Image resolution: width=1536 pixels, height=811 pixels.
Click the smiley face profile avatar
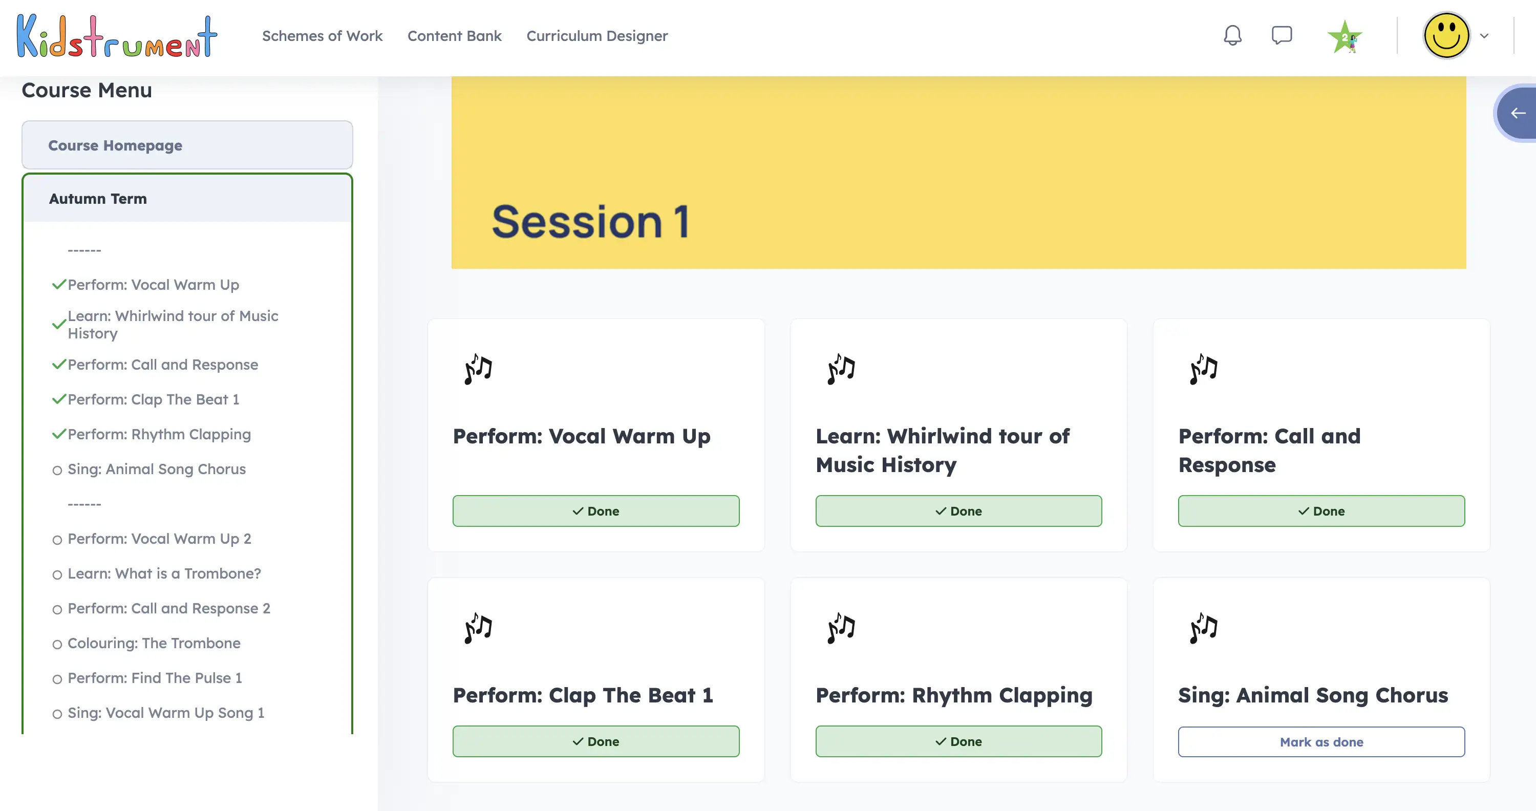(1445, 36)
